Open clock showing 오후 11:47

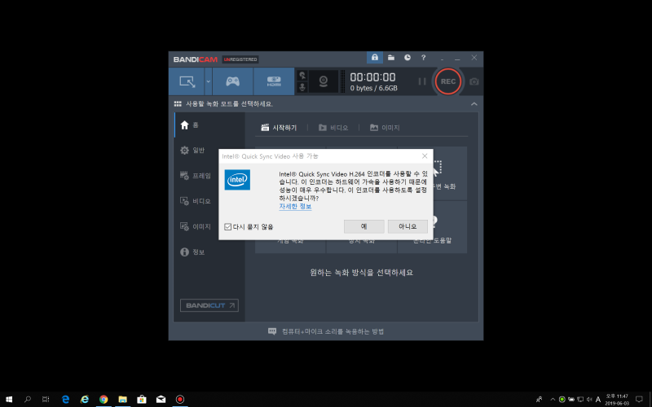(x=617, y=400)
